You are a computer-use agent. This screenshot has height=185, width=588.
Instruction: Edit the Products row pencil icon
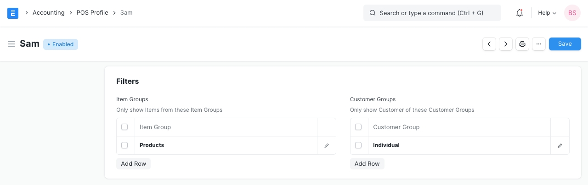pyautogui.click(x=327, y=146)
